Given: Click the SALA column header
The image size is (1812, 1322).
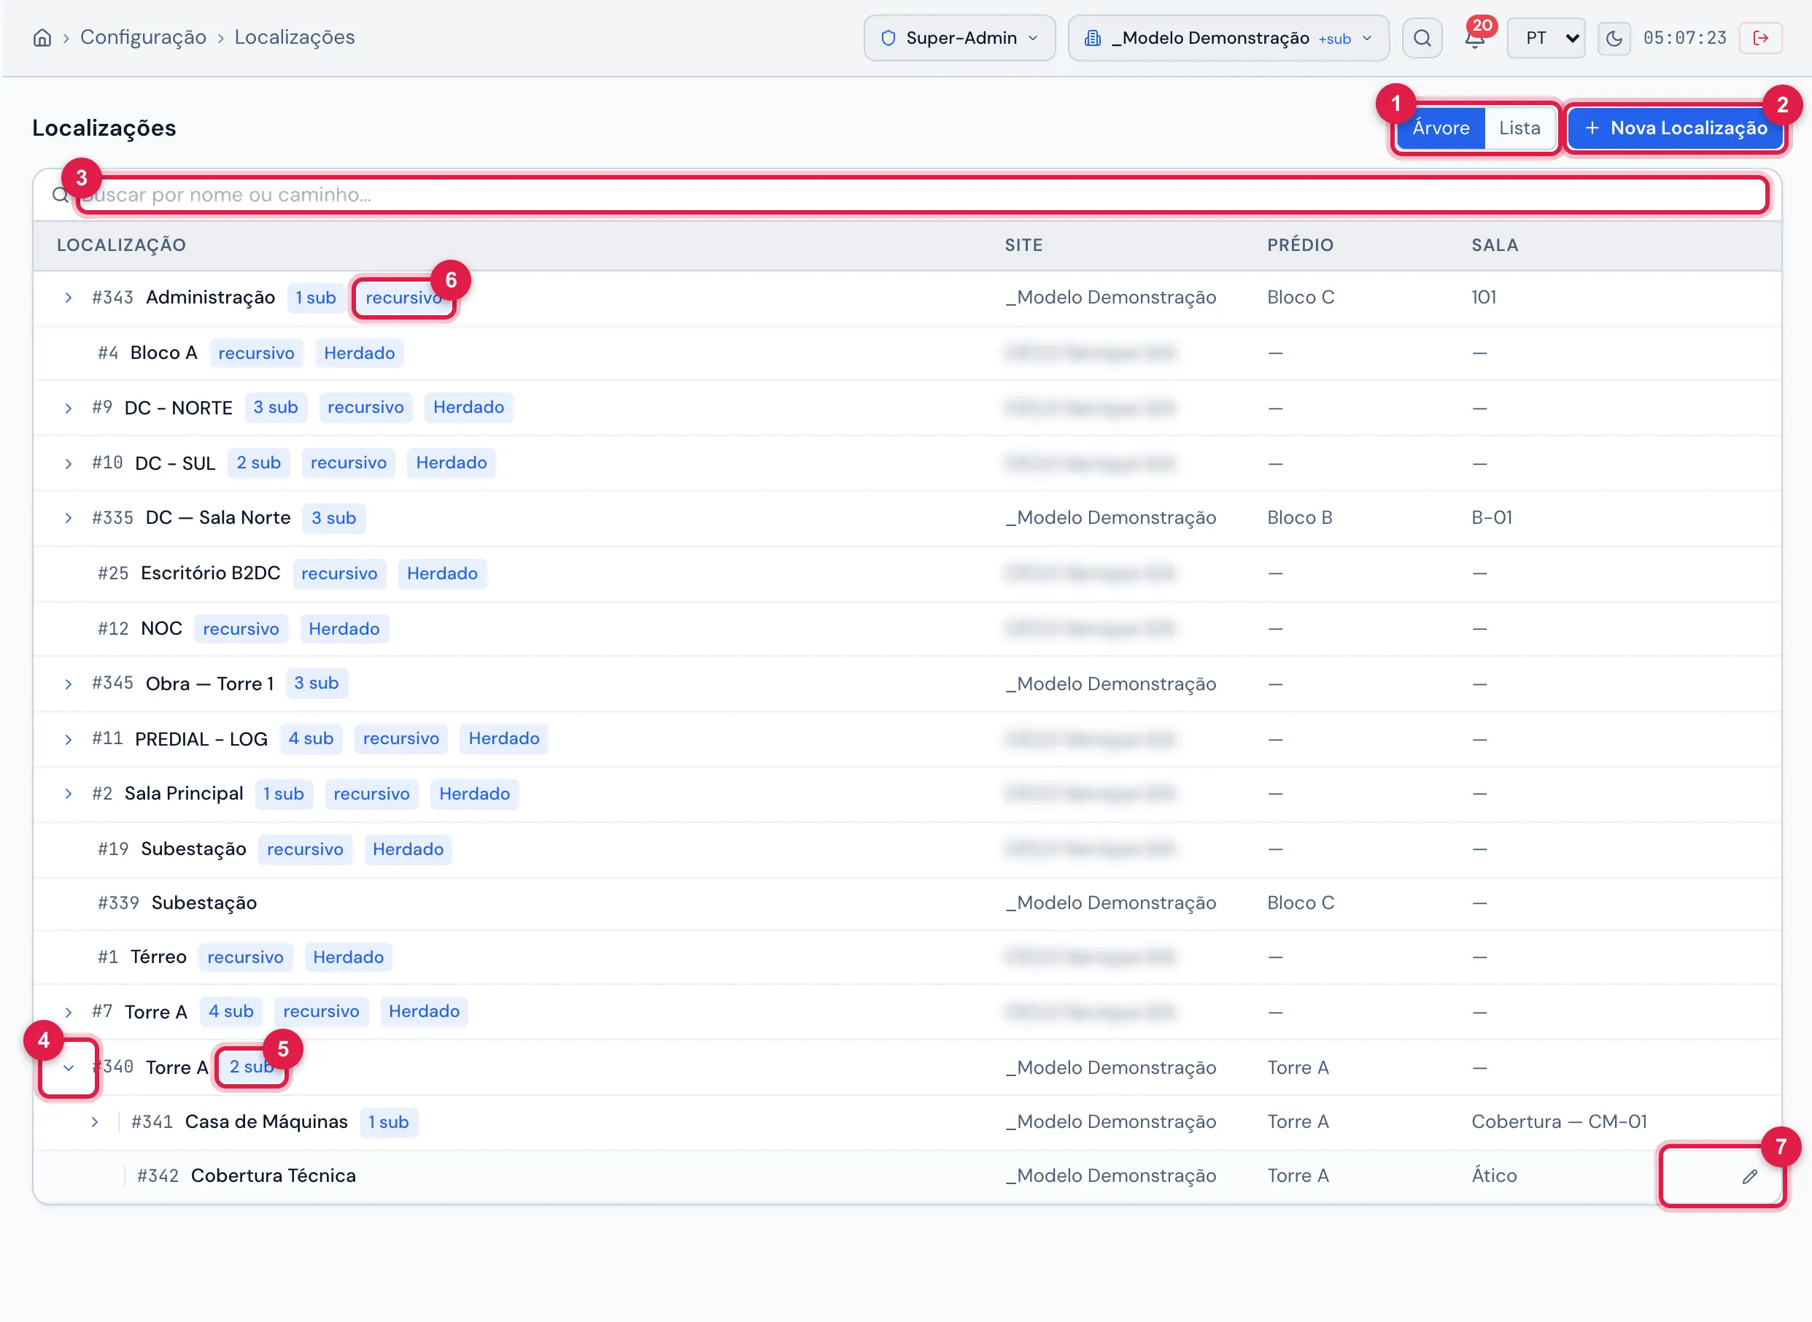Looking at the screenshot, I should 1495,245.
